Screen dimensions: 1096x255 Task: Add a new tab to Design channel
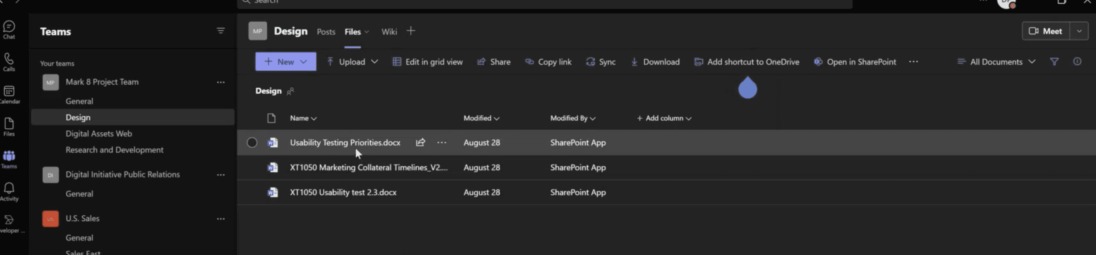pos(411,31)
